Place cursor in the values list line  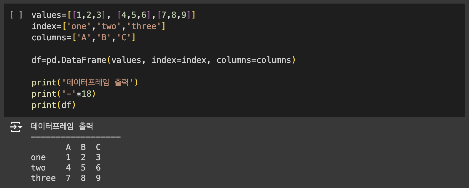(x=113, y=15)
